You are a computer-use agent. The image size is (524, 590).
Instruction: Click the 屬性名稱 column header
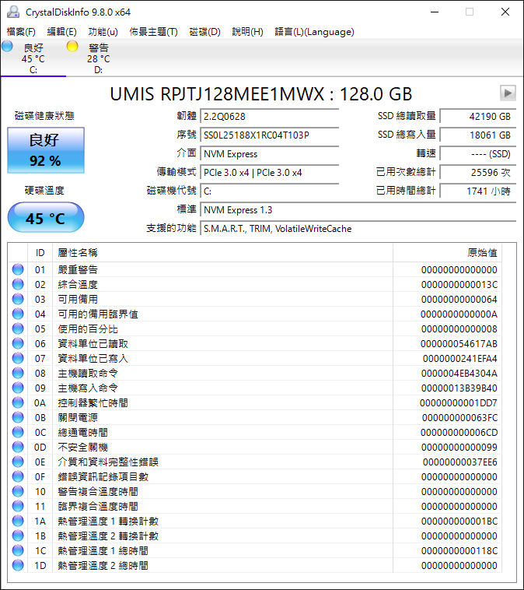click(x=222, y=253)
